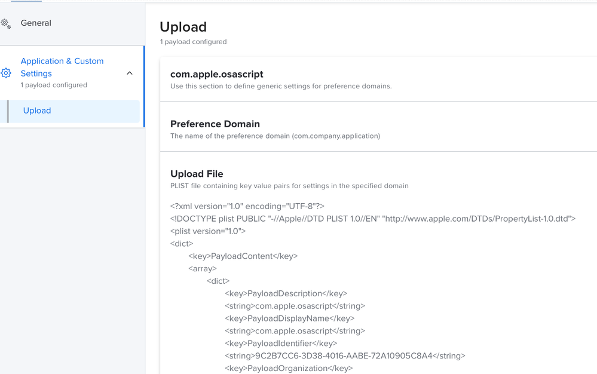Click the com.apple.osascript payload title
This screenshot has width=597, height=374.
[217, 74]
